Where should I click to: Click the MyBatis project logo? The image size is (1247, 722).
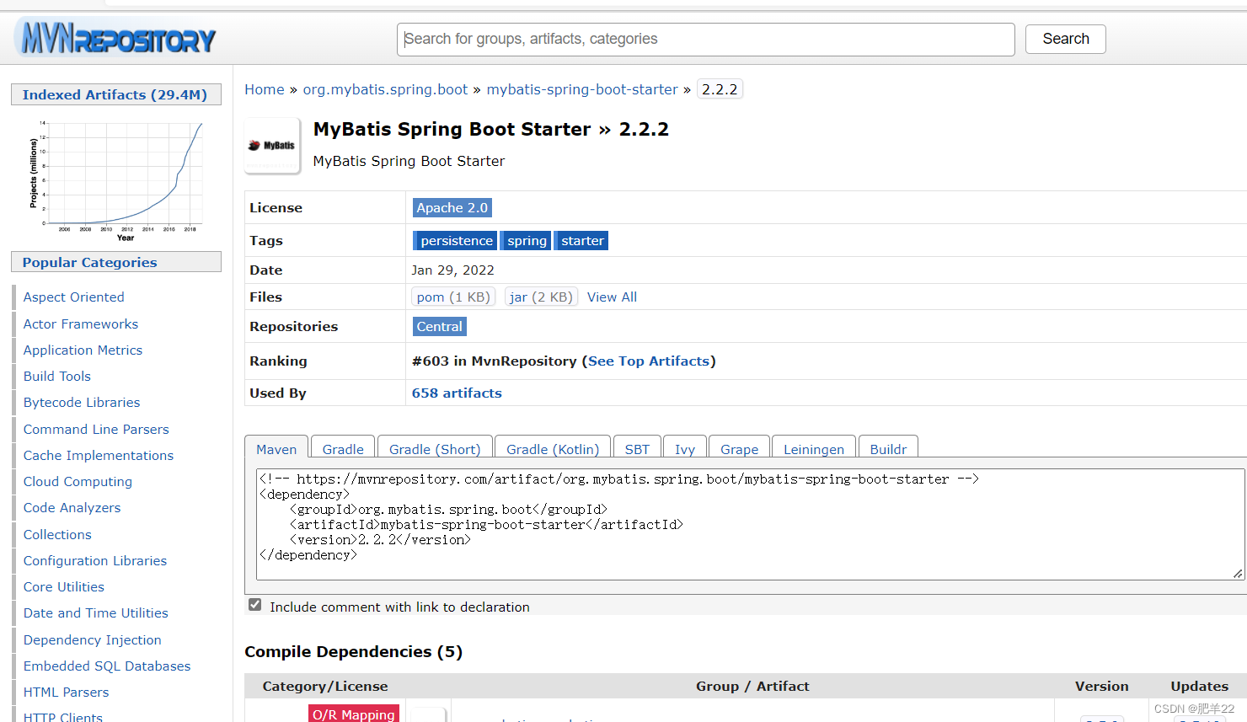pos(271,145)
